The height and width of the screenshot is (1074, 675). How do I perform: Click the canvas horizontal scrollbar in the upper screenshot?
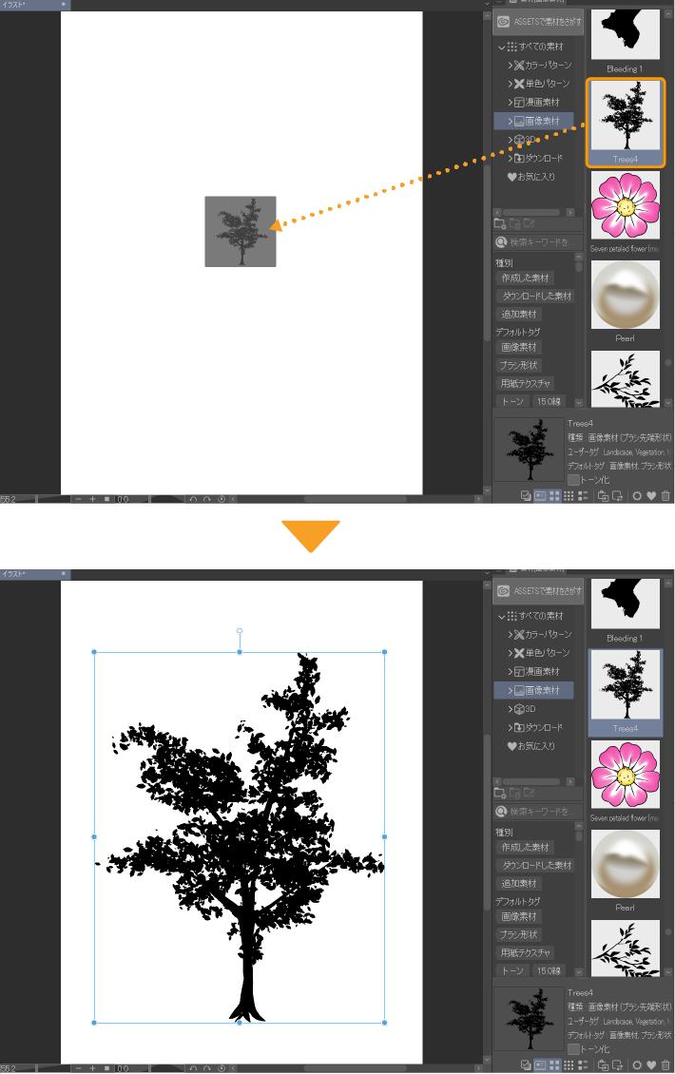(x=357, y=499)
